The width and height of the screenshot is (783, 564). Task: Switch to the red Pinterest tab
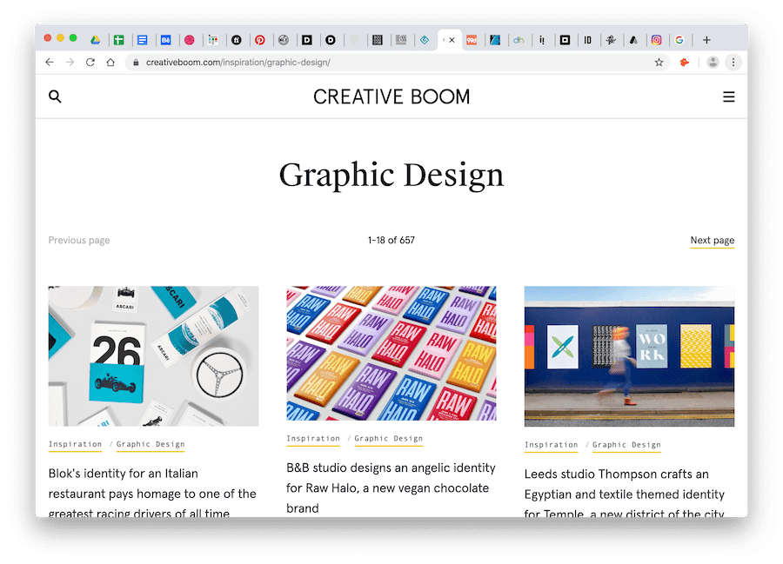tap(259, 40)
